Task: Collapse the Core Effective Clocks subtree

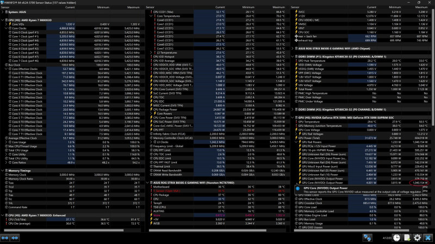Action: point(6,69)
